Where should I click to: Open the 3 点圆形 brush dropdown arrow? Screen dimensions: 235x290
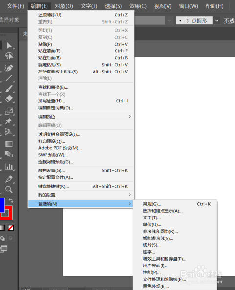[x=217, y=21]
